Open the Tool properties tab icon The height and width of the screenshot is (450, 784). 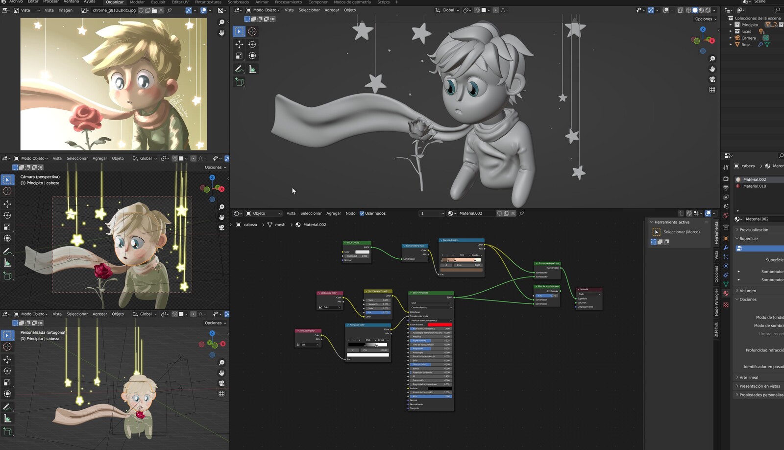726,167
